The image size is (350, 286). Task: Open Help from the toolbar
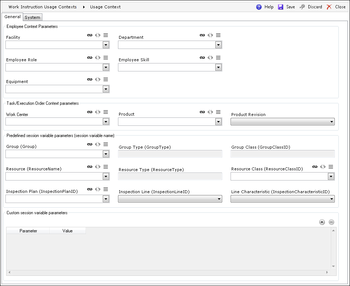point(265,7)
